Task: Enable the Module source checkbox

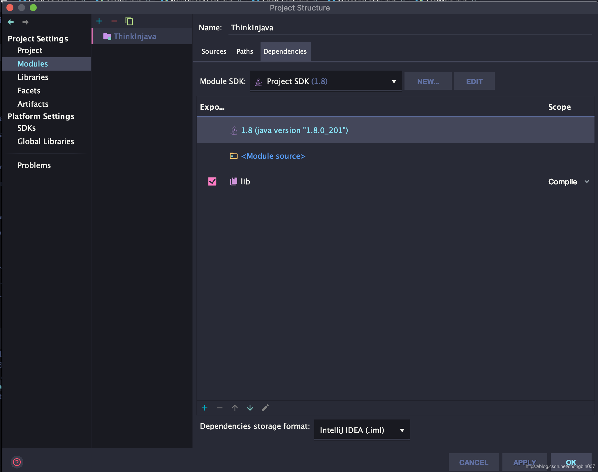Action: (212, 155)
